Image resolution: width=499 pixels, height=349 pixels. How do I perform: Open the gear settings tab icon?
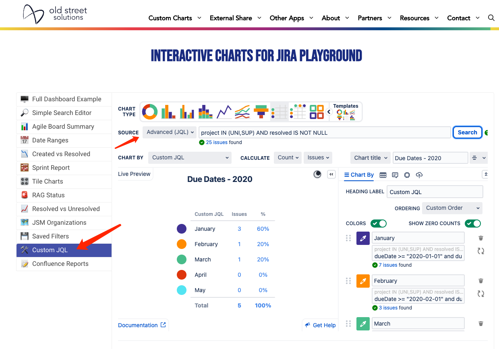(407, 175)
